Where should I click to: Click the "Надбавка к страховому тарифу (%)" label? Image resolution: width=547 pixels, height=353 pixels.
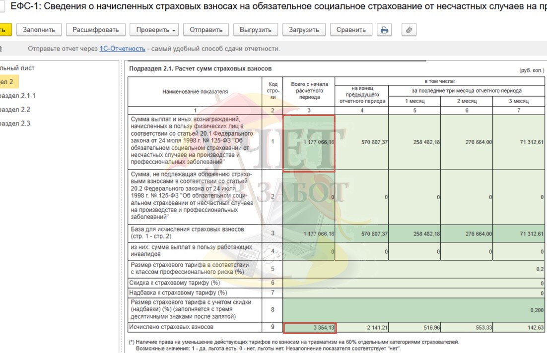(x=178, y=293)
